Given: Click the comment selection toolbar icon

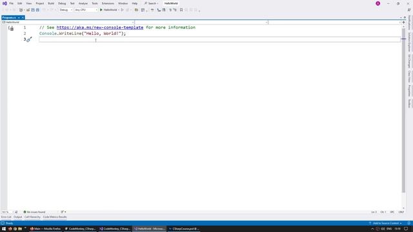Looking at the screenshot, I should (159, 10).
